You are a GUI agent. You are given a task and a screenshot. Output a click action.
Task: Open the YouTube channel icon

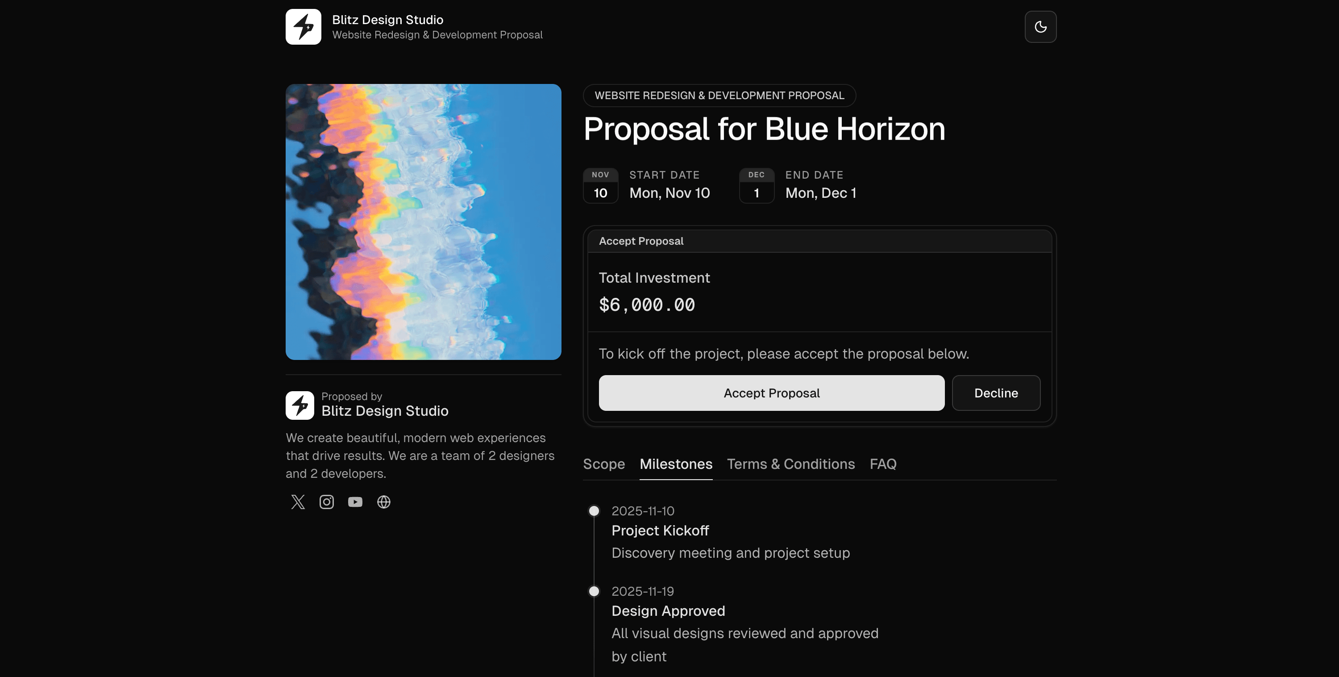coord(355,502)
